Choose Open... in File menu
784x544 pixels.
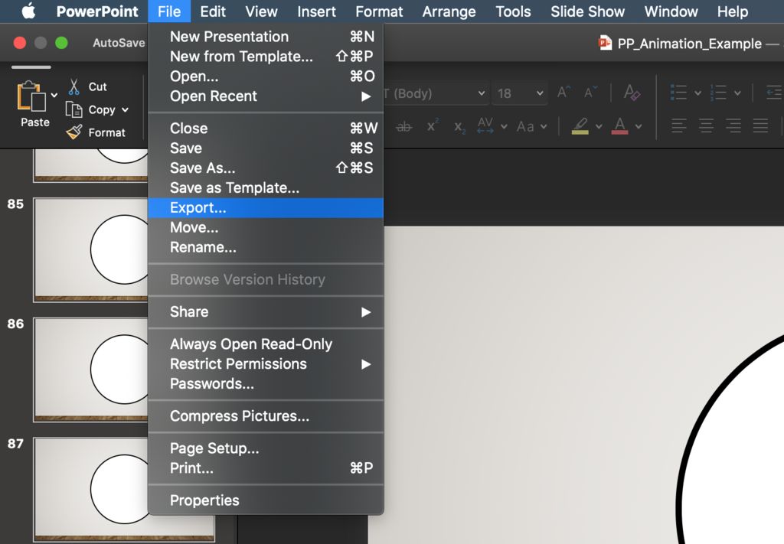click(266, 77)
